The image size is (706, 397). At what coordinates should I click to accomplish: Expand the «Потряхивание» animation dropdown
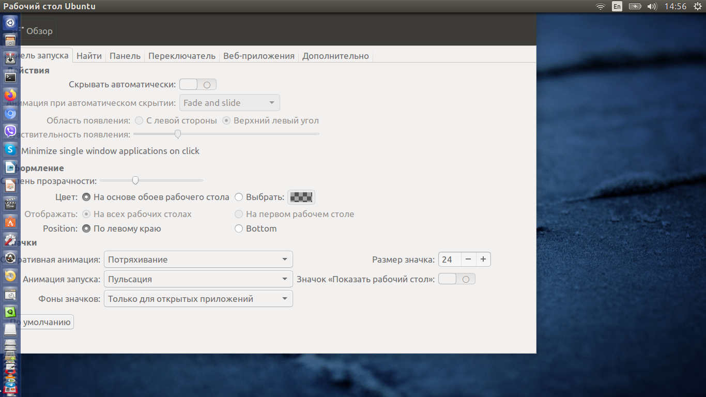[x=198, y=259]
